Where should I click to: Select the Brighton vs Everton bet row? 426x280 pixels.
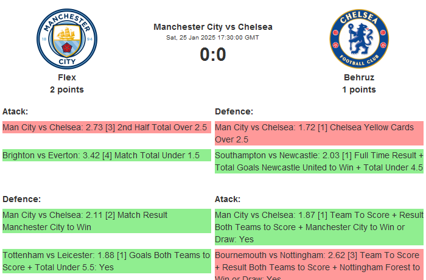coord(106,156)
